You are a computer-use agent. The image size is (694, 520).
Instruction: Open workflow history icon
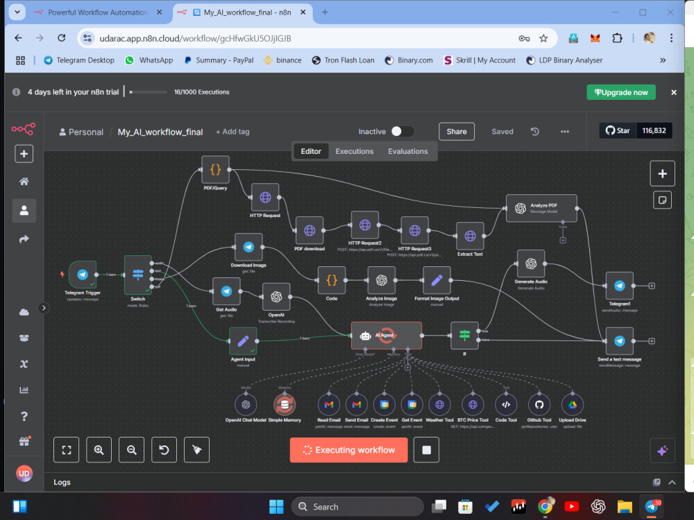click(534, 131)
